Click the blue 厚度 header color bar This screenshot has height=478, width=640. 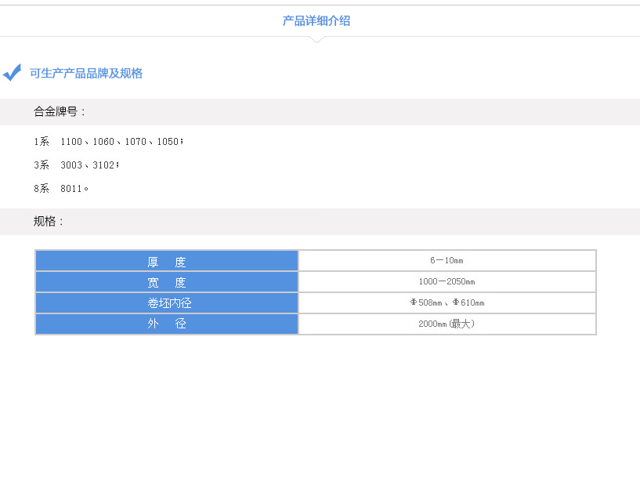tap(165, 260)
